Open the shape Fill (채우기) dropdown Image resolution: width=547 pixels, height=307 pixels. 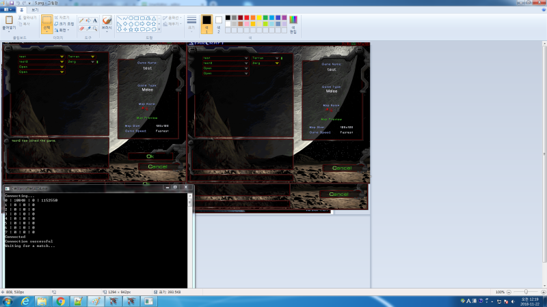pyautogui.click(x=172, y=24)
